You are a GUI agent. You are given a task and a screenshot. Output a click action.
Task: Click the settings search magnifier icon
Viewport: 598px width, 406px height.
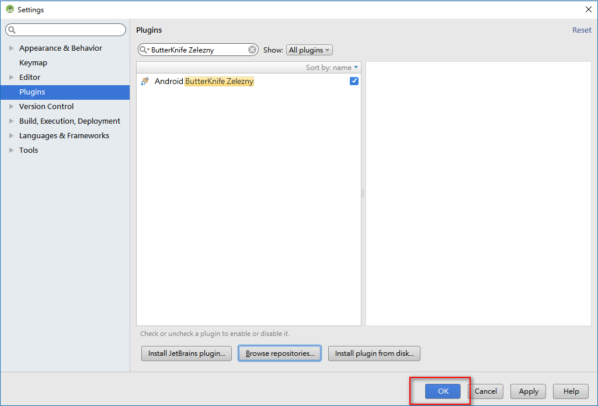[12, 30]
